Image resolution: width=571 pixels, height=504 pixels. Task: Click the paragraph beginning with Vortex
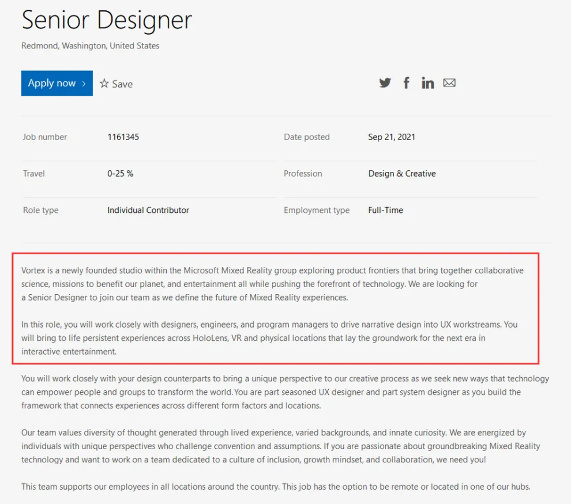[x=272, y=284]
